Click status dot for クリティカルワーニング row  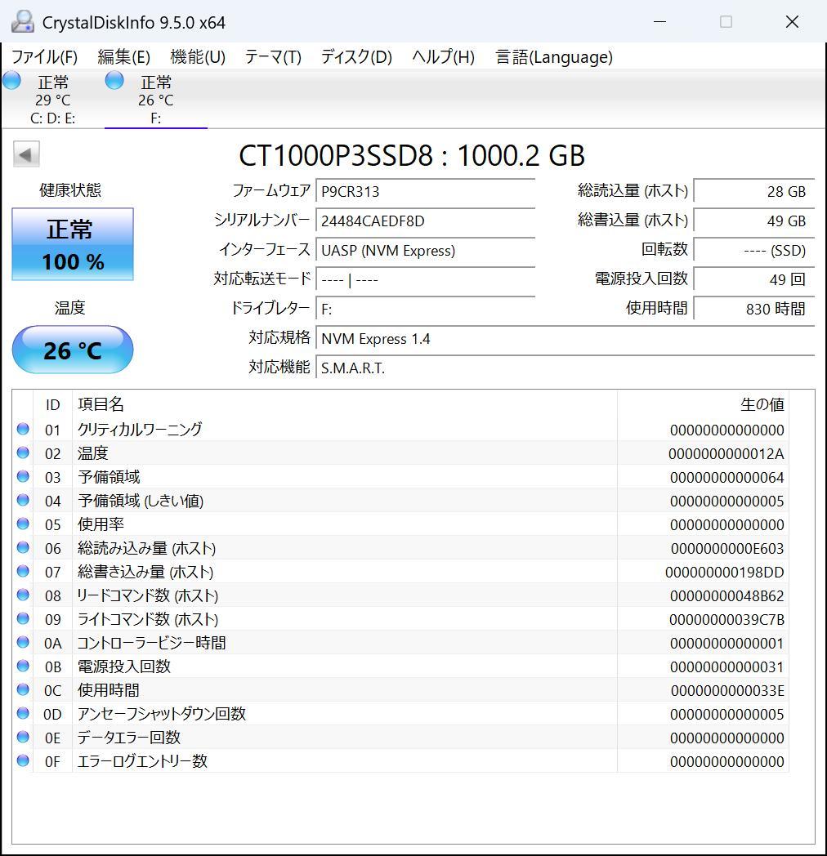click(23, 429)
